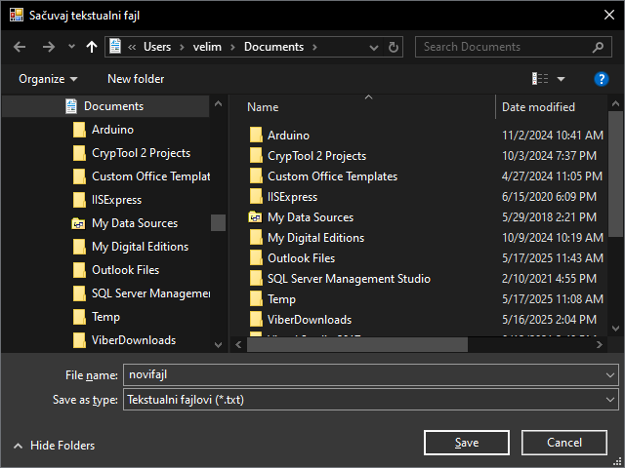Image resolution: width=625 pixels, height=468 pixels.
Task: Click the Change your view icon
Action: pyautogui.click(x=540, y=79)
